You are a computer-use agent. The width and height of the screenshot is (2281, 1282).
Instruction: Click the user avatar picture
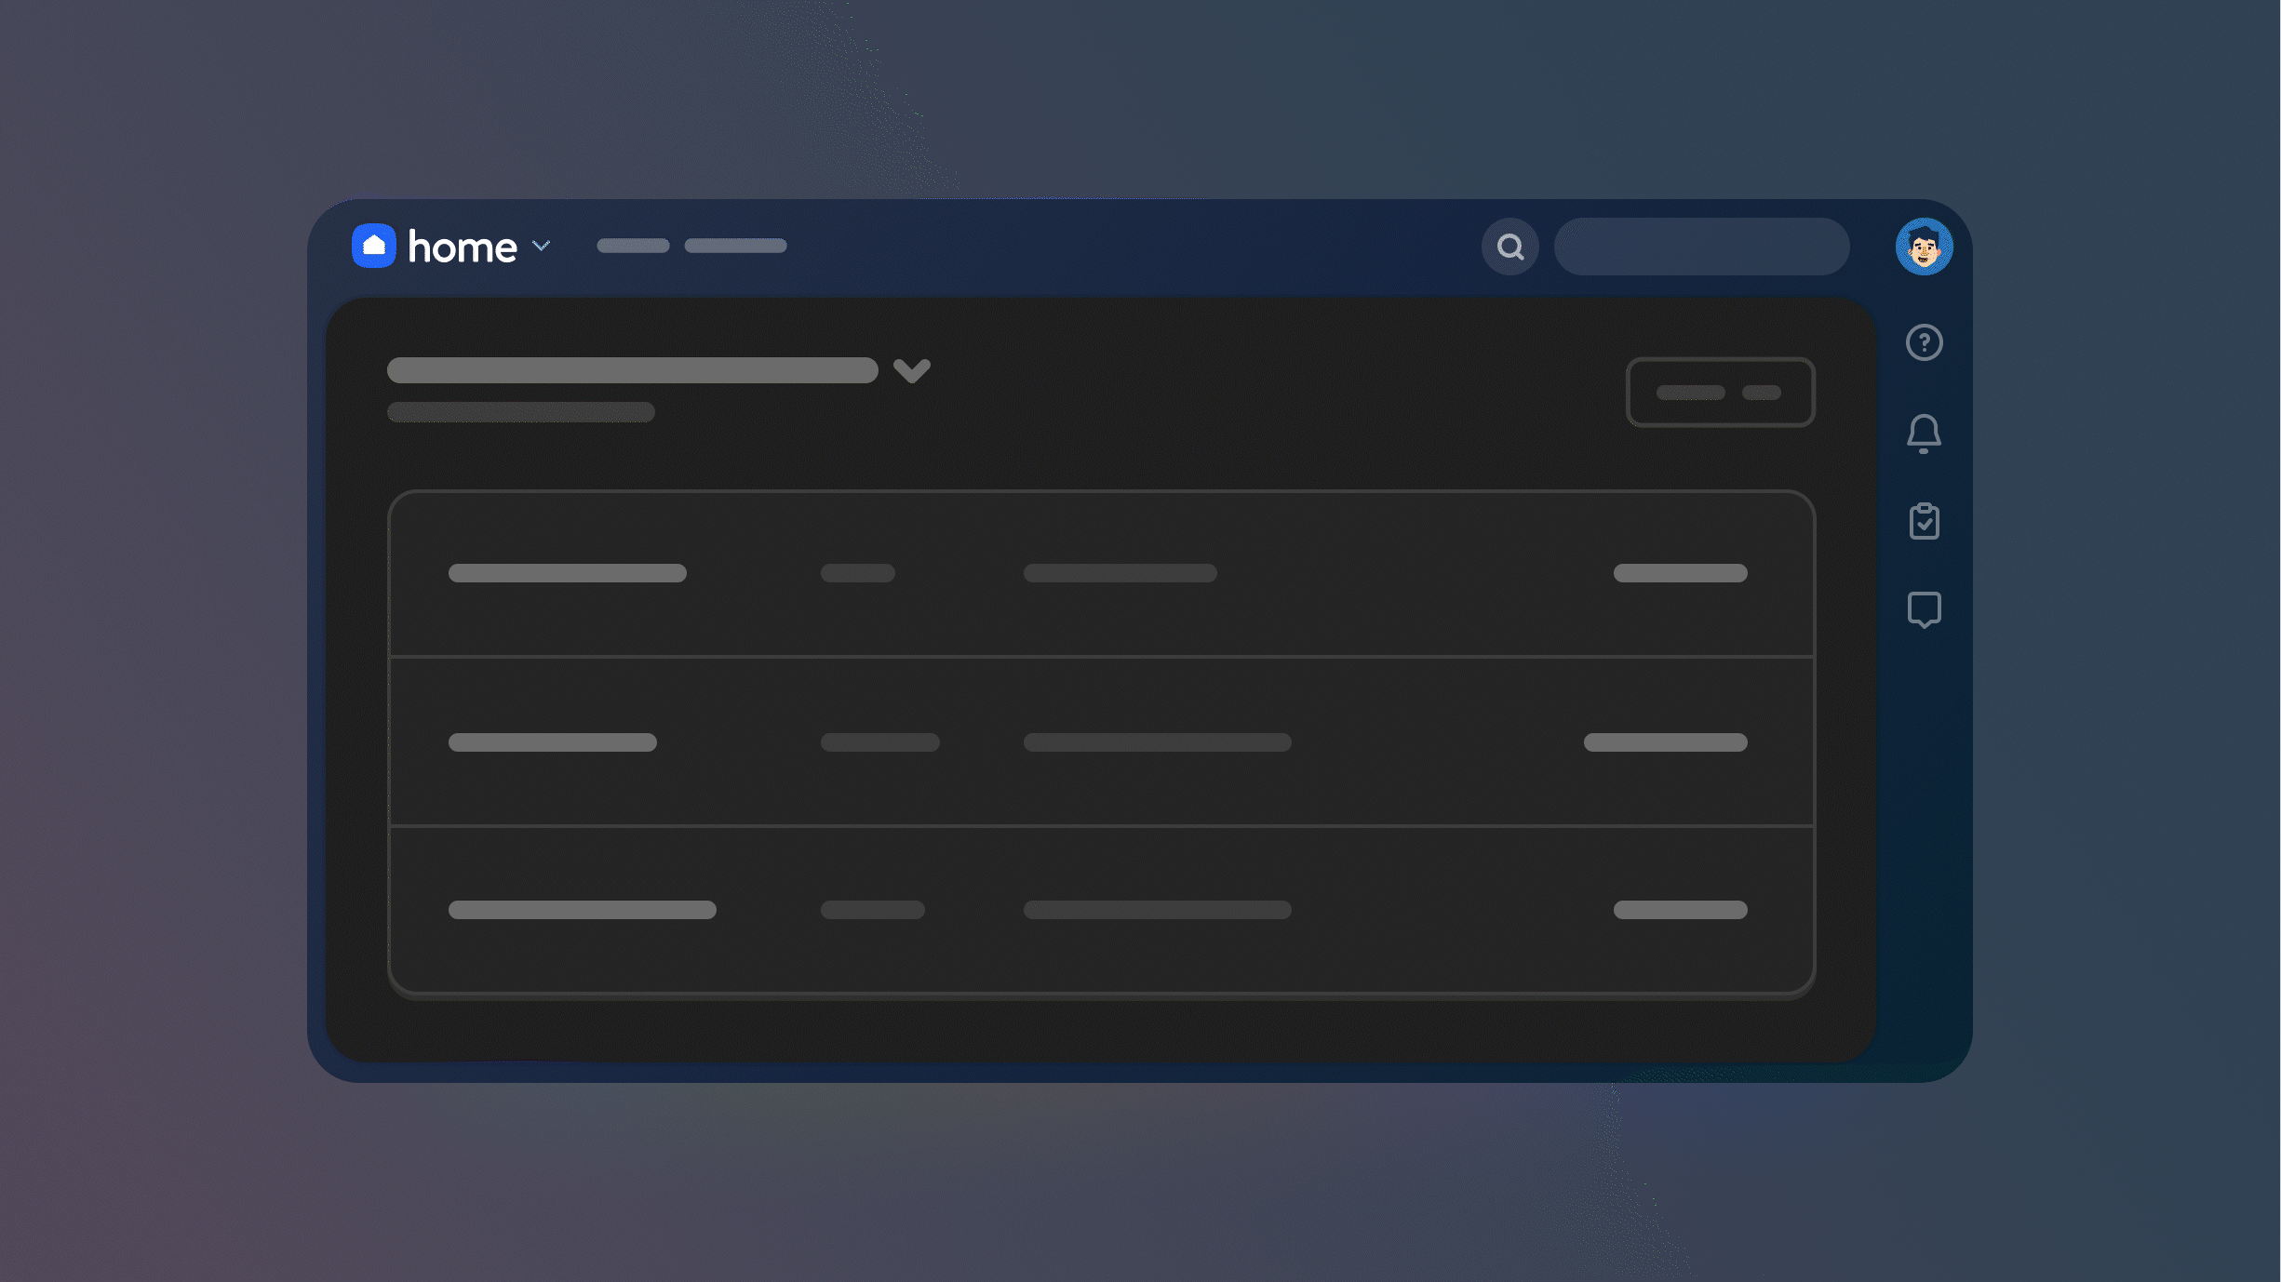pos(1924,247)
